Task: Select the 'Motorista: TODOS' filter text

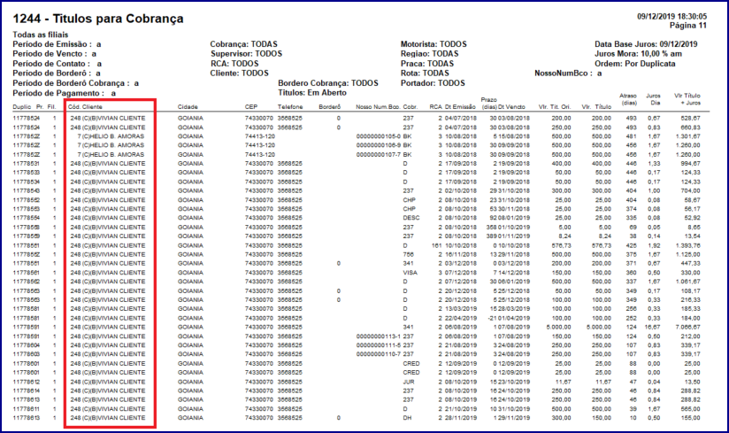Action: pyautogui.click(x=434, y=44)
